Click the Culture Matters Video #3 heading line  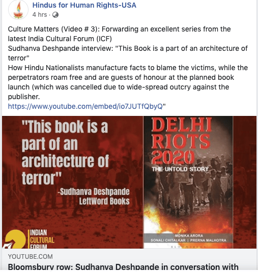119,29
